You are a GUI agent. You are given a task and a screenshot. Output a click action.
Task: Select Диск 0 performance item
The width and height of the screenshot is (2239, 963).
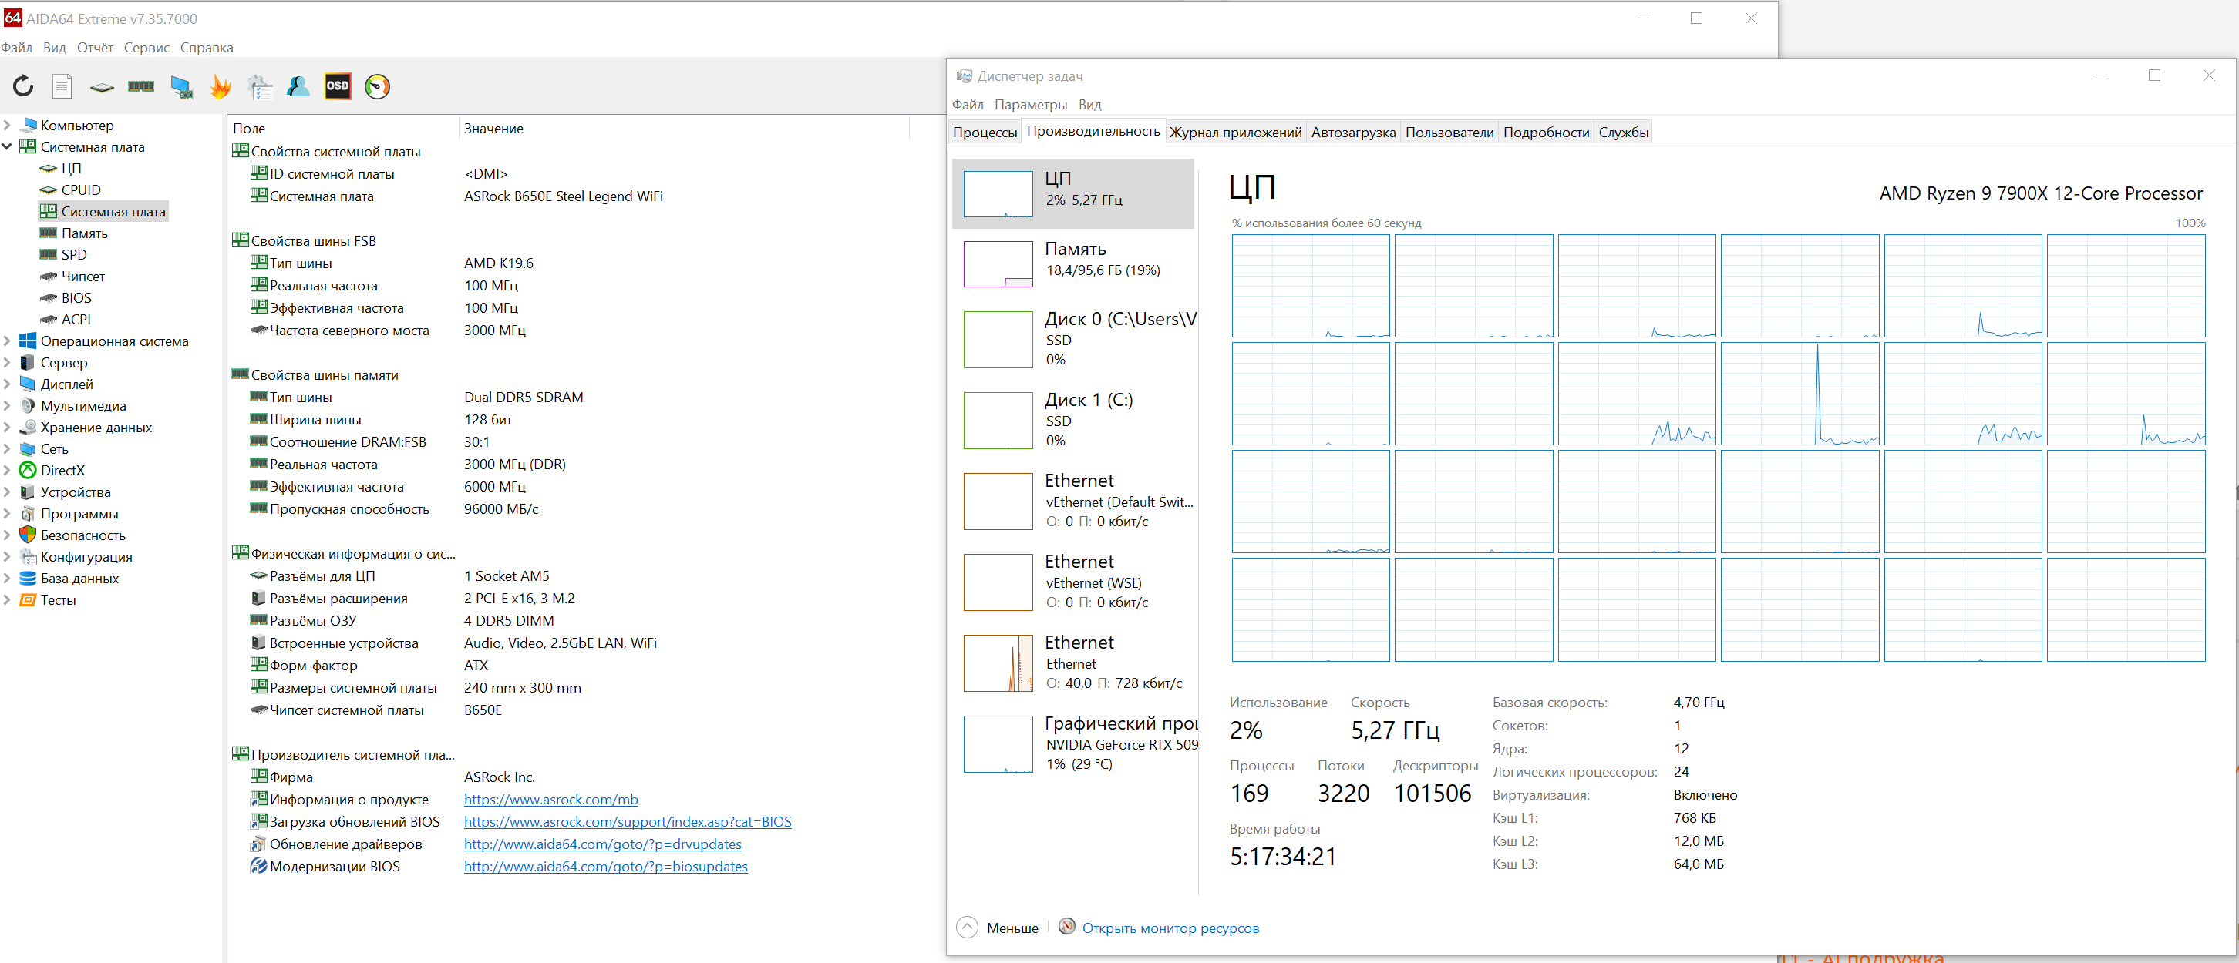[x=1073, y=340]
